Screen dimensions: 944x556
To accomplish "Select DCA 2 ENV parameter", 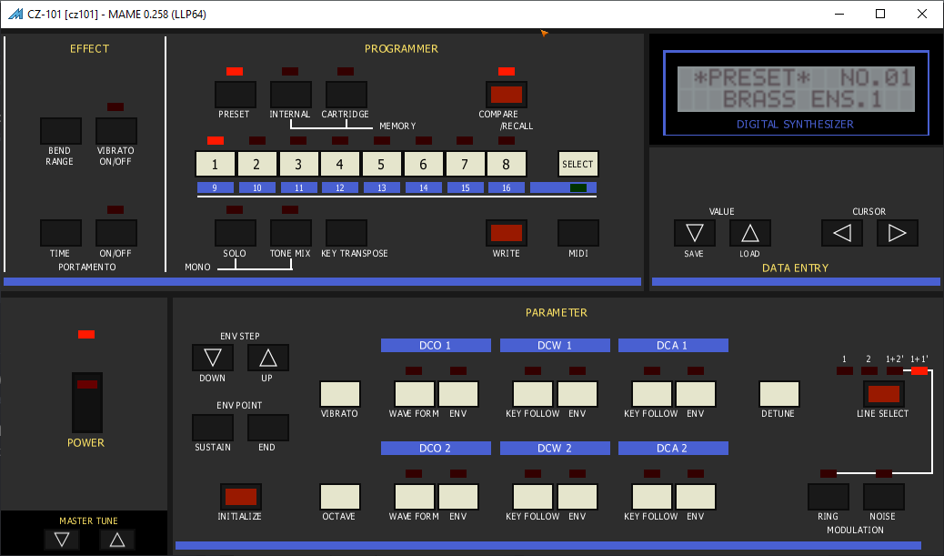I will tap(696, 497).
